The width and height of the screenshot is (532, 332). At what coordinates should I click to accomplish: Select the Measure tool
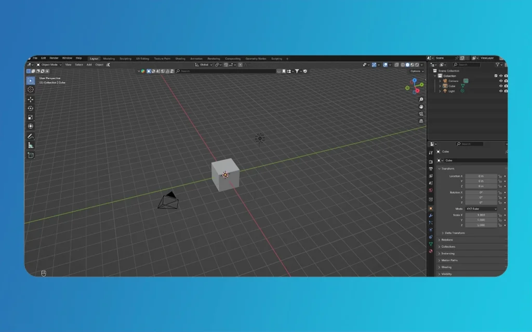point(31,145)
